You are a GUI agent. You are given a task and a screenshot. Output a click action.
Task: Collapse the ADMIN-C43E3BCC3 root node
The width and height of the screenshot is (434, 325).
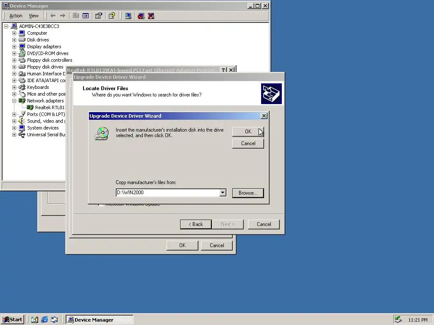[6, 26]
